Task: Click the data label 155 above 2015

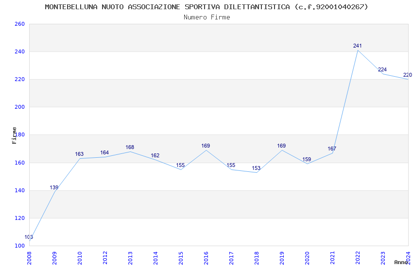Action: 180,165
